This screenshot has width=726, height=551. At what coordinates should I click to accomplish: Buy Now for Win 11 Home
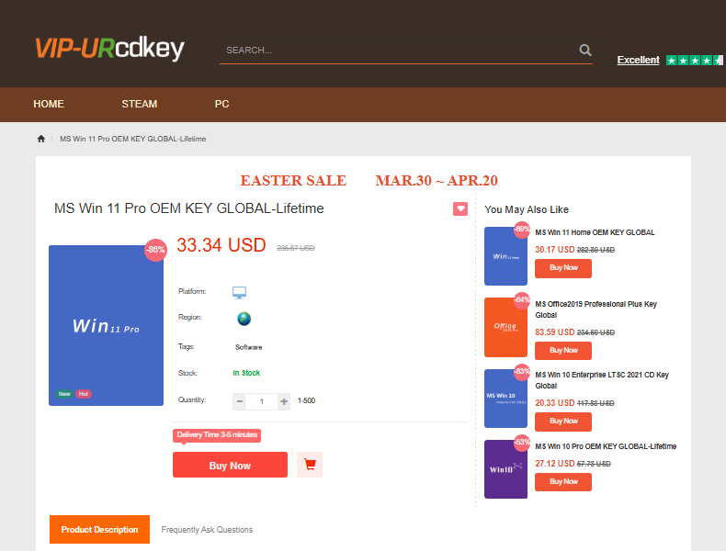pos(563,268)
